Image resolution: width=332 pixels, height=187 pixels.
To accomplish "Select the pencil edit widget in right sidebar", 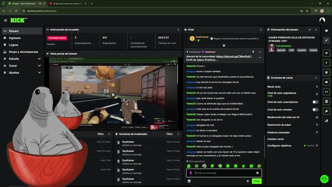I will (x=327, y=41).
